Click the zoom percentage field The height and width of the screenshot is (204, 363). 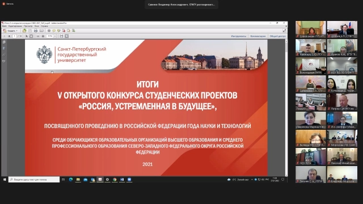click(x=50, y=36)
